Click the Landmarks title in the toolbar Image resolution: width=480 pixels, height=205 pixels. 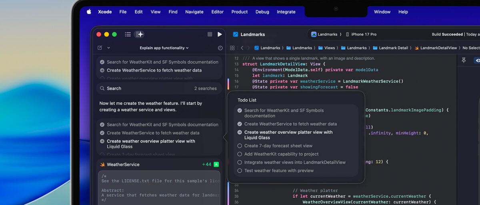(253, 34)
